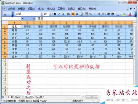Viewport: 138px width, 104px height.
Task: Select the row 12 header
Action: [x=5, y=68]
